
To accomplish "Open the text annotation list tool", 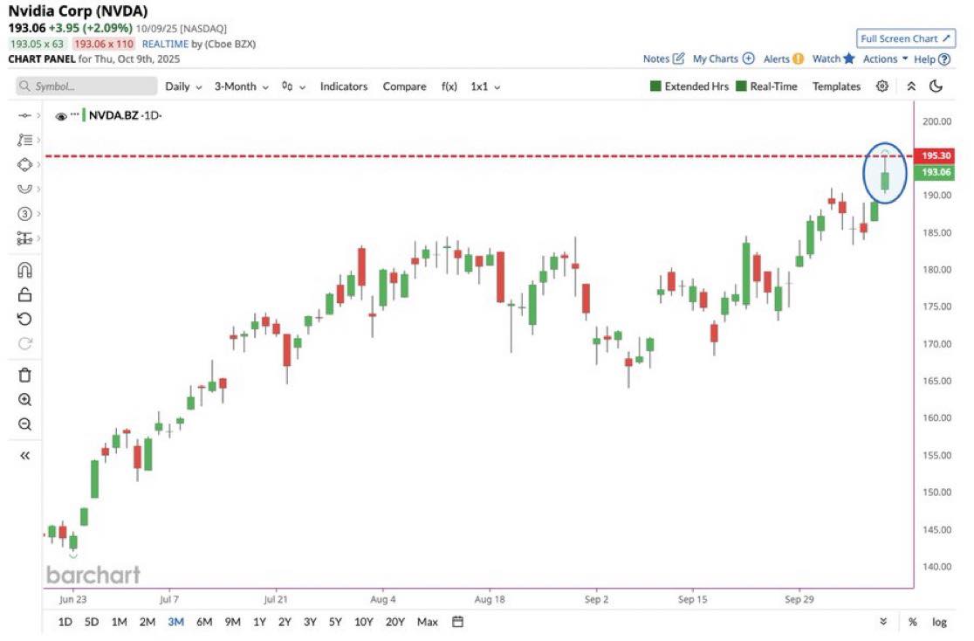I will pos(24,140).
